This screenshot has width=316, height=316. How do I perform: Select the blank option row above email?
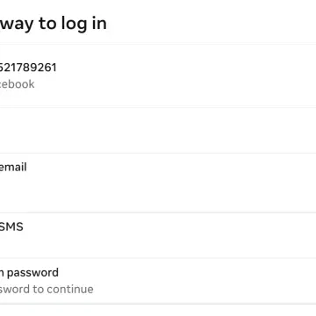coord(158,130)
